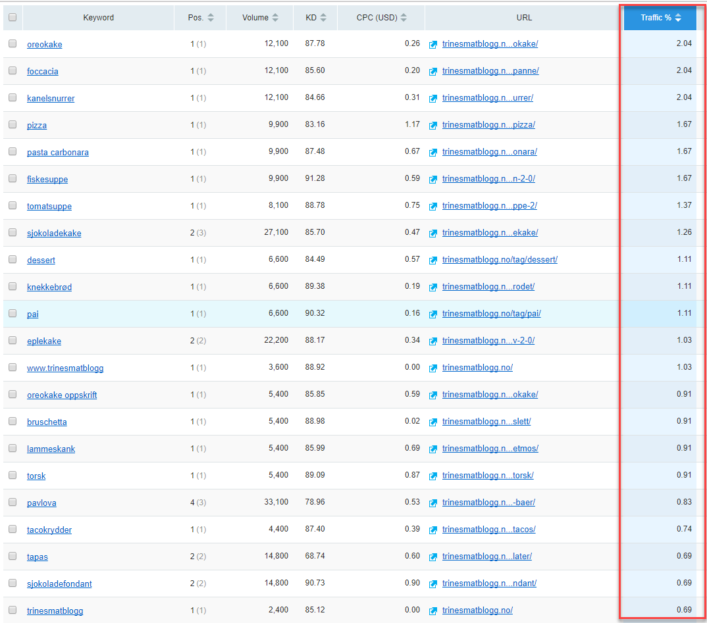Open external link icon for sjokoladefondant row
Screen dimensions: 707x623
[x=433, y=584]
